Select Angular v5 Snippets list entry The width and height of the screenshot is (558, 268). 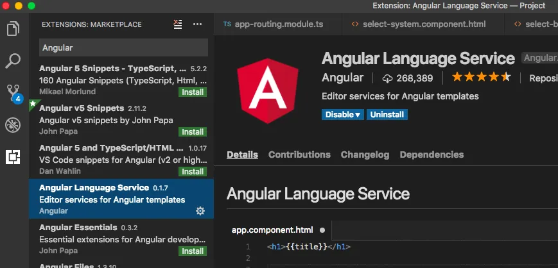[x=121, y=119]
